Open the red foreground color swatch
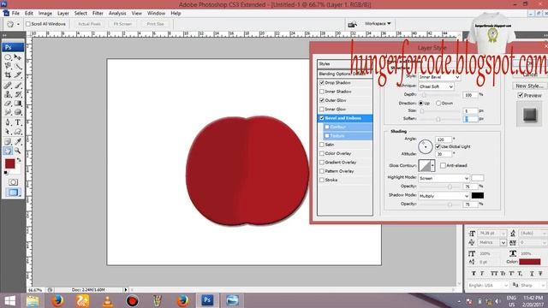Image resolution: width=548 pixels, height=308 pixels. [9, 163]
